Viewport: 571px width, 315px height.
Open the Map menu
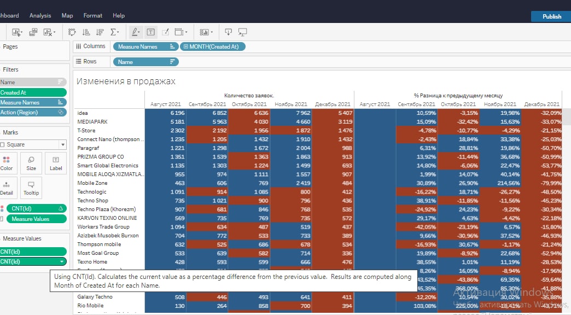[x=67, y=16]
